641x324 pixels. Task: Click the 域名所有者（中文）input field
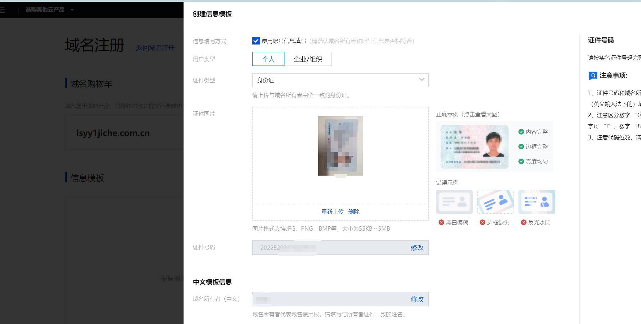tap(340, 299)
